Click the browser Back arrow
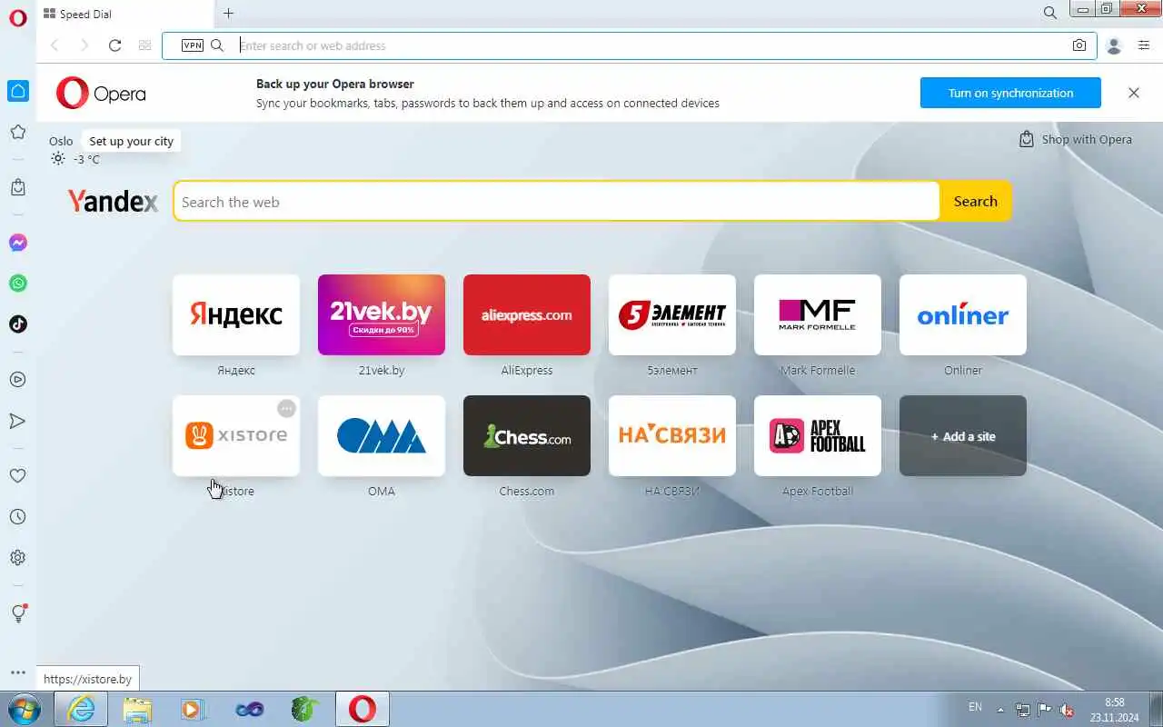Screen dimensions: 1163x727 click(x=55, y=45)
